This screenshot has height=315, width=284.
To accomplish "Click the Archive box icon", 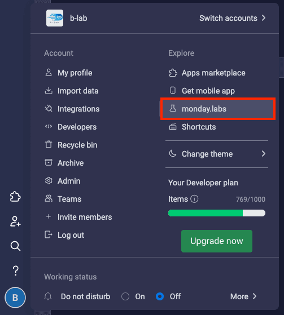I will (49, 162).
